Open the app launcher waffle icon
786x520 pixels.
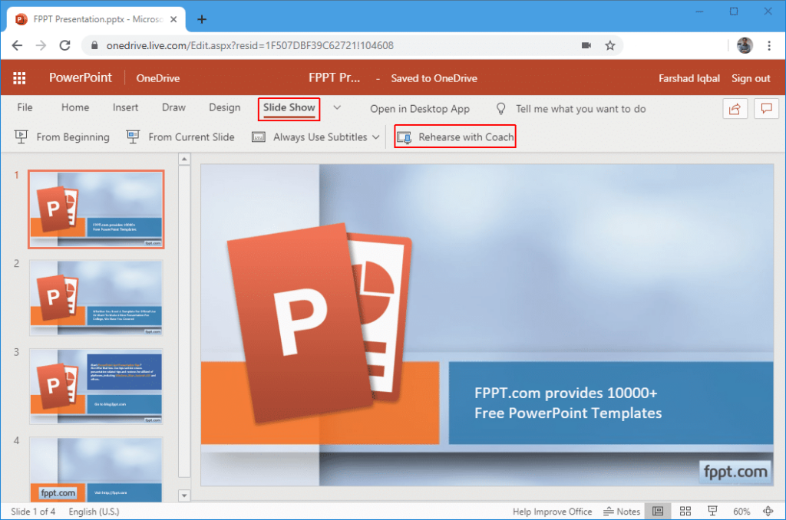click(19, 78)
